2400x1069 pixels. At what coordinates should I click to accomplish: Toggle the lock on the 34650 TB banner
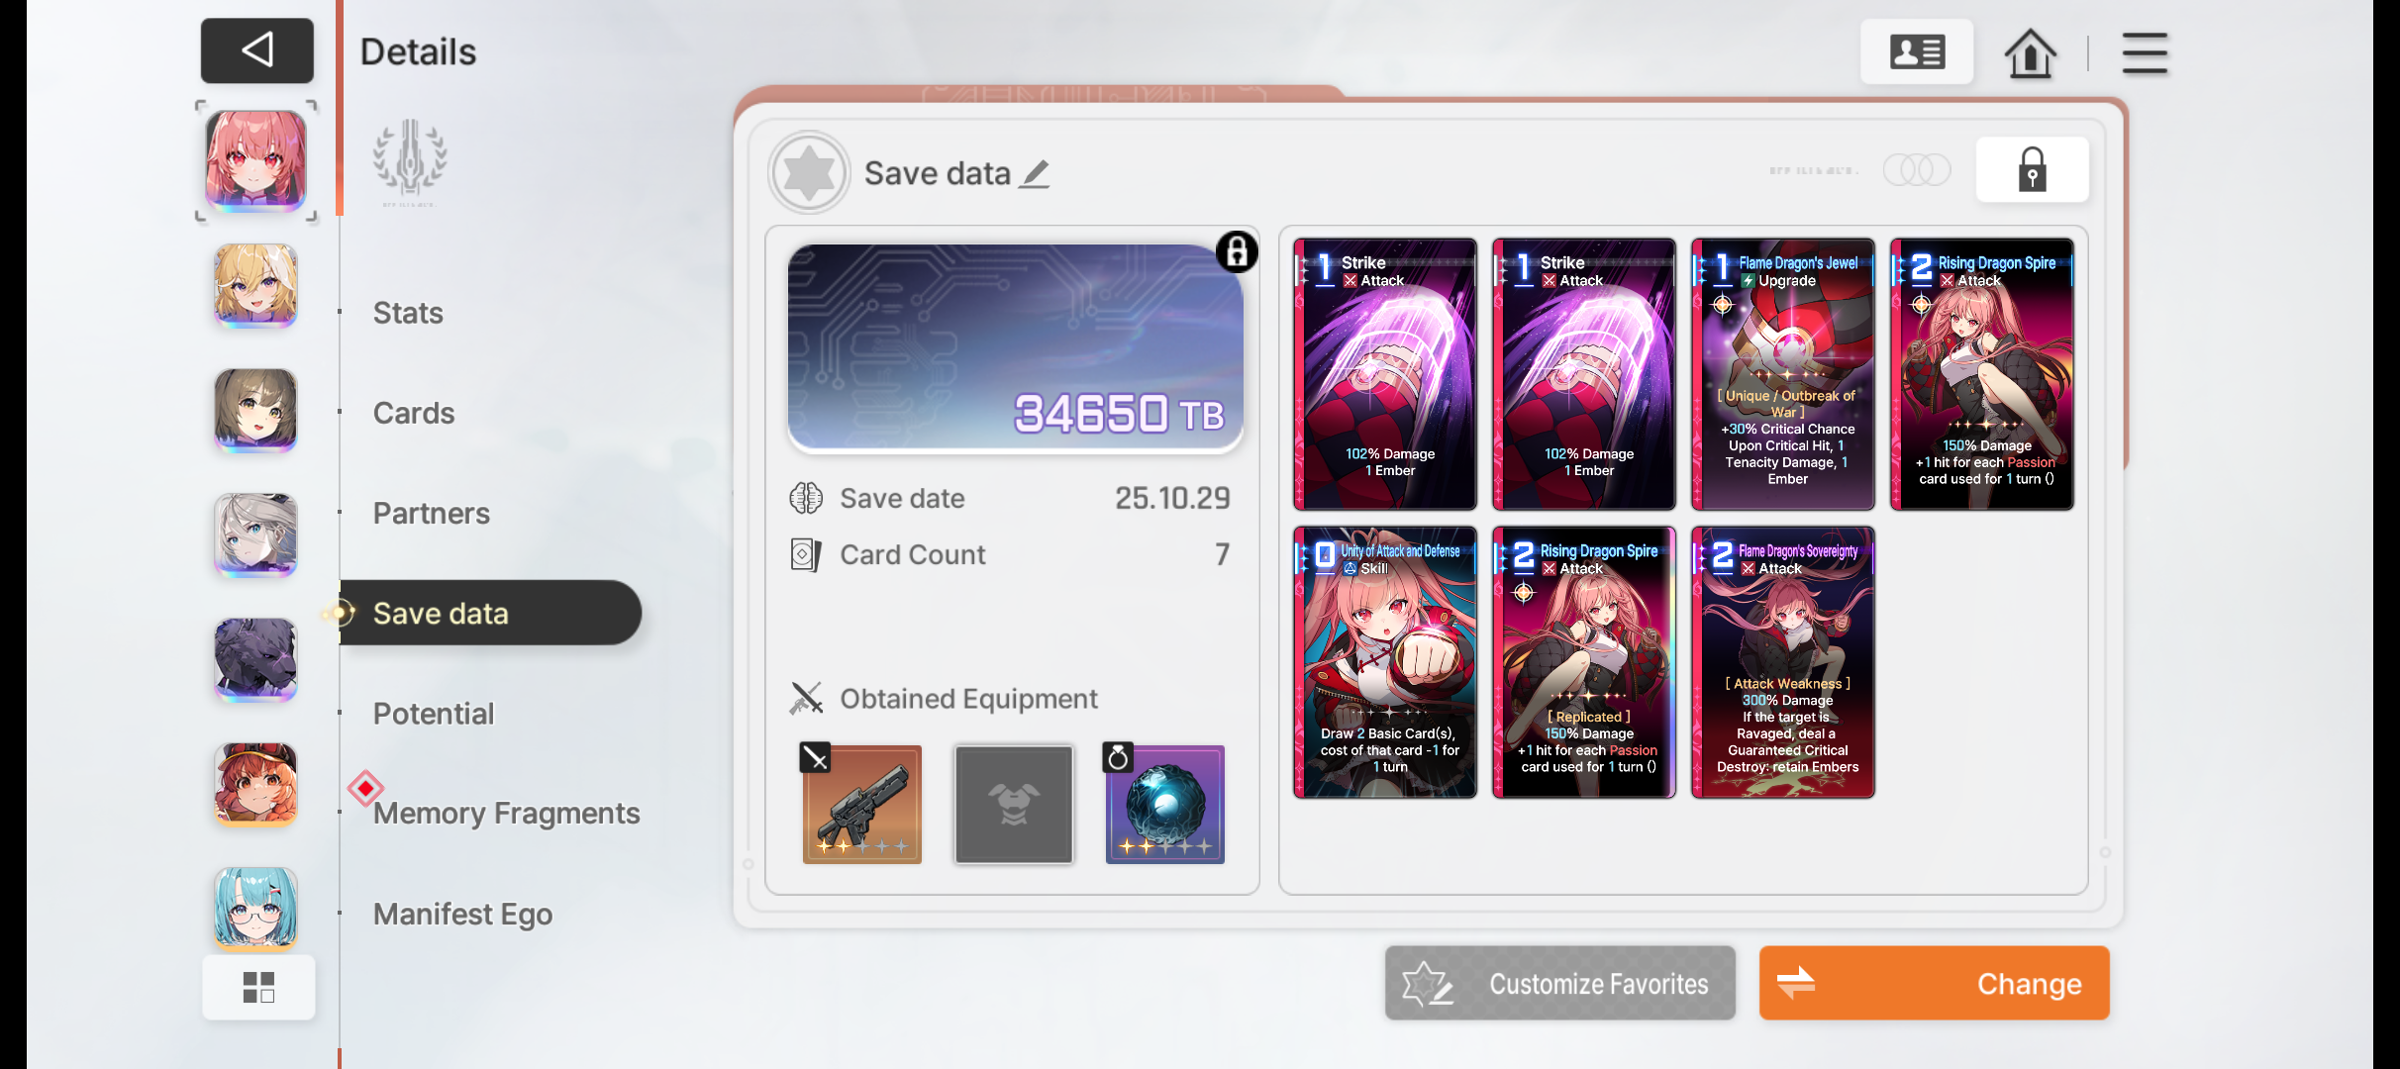(x=1237, y=252)
